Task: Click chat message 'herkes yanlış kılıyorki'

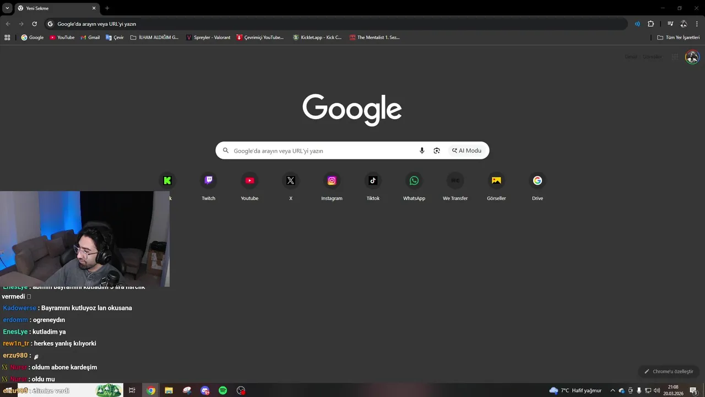Action: pos(65,344)
